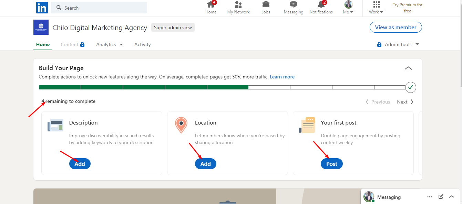462x204 pixels.
Task: Go to Next cards arrow
Action: pyautogui.click(x=405, y=102)
